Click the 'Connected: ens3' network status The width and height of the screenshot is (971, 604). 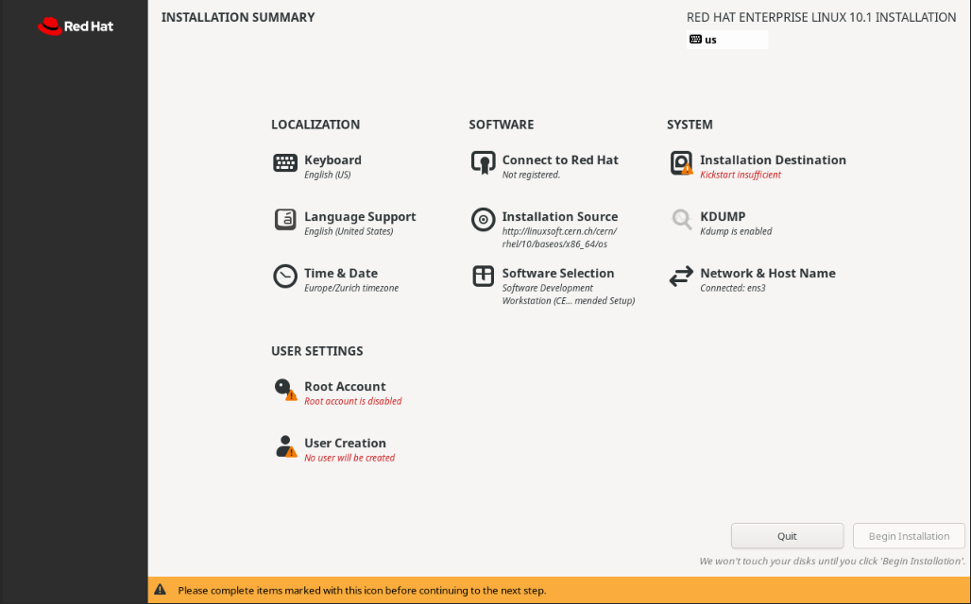pyautogui.click(x=732, y=288)
